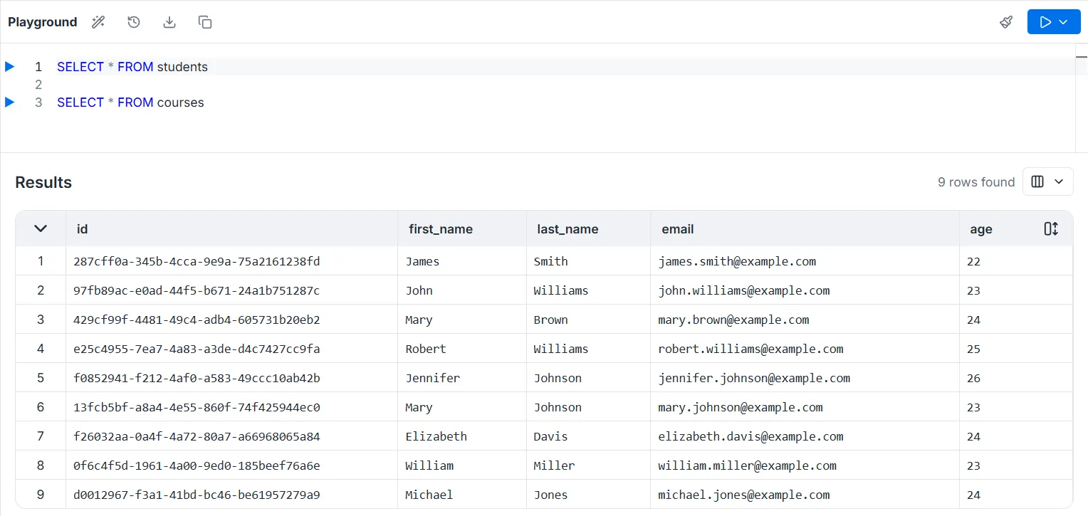Click the email column header
Screen dimensions: 1088x516
pyautogui.click(x=678, y=229)
